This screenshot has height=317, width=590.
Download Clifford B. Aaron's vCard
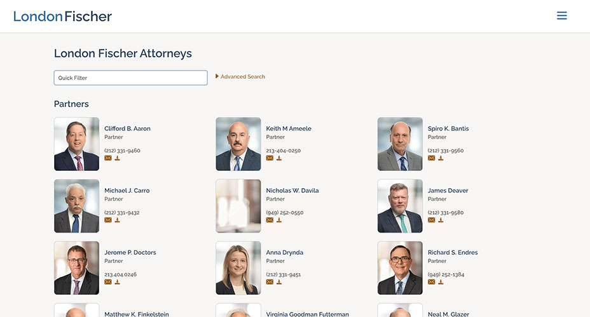[x=118, y=158]
